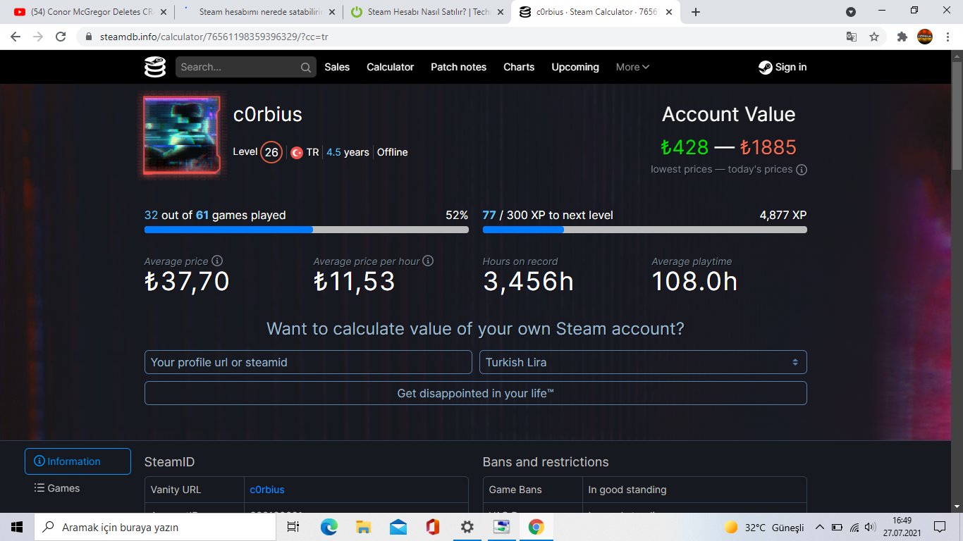The height and width of the screenshot is (541, 963).
Task: Open Calculator in the navbar
Action: (x=390, y=67)
